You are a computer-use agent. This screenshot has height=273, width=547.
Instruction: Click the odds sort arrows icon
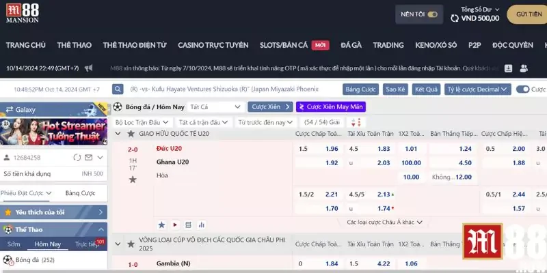pos(354,122)
